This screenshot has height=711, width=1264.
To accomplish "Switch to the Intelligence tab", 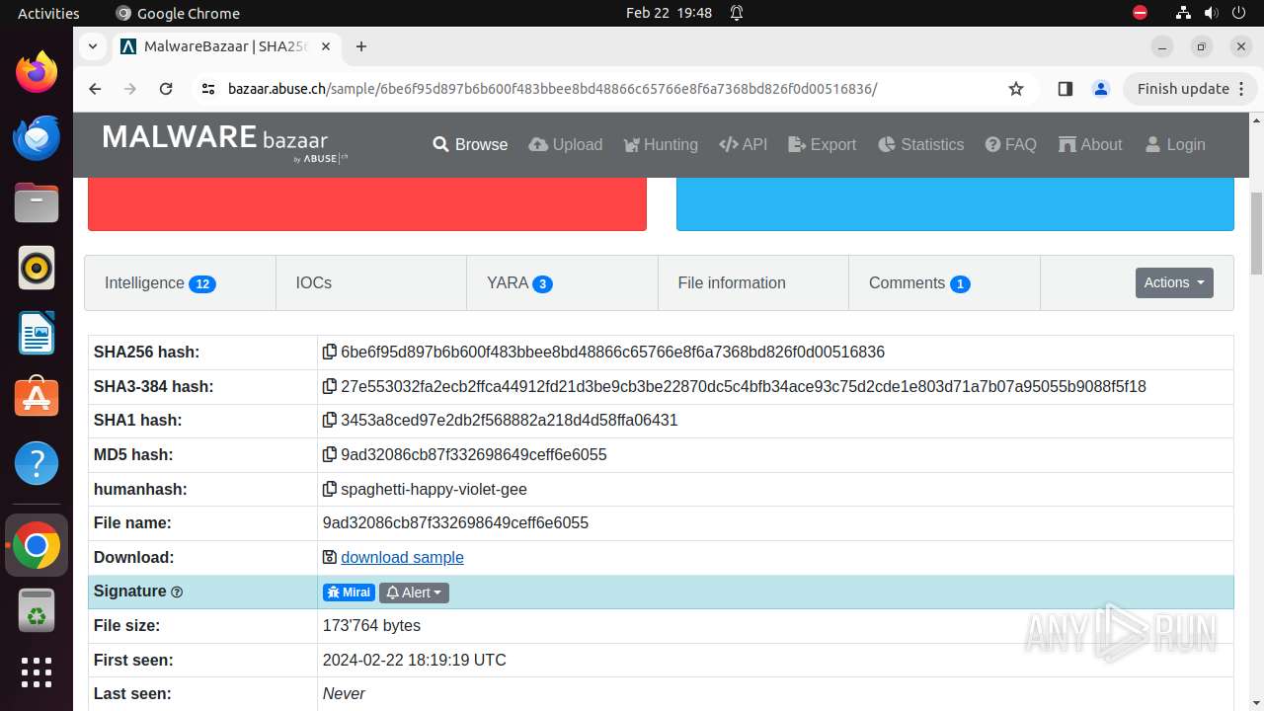I will (180, 282).
